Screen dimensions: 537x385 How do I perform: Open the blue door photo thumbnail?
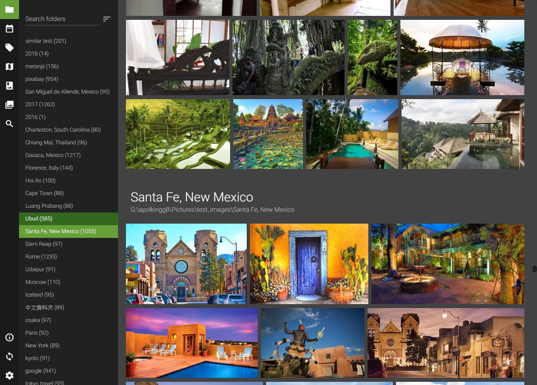309,264
